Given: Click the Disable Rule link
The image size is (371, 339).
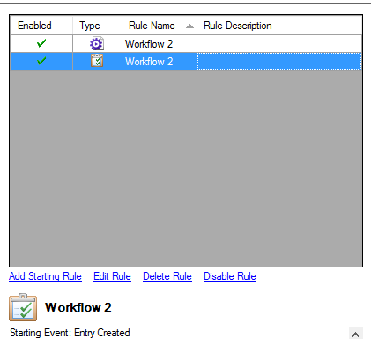Looking at the screenshot, I should coord(230,276).
